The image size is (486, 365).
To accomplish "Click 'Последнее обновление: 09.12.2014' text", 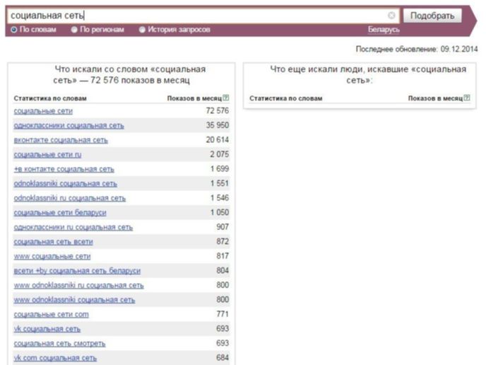I will point(417,49).
